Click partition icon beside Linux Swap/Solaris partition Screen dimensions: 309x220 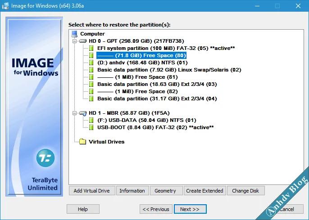tap(91, 70)
